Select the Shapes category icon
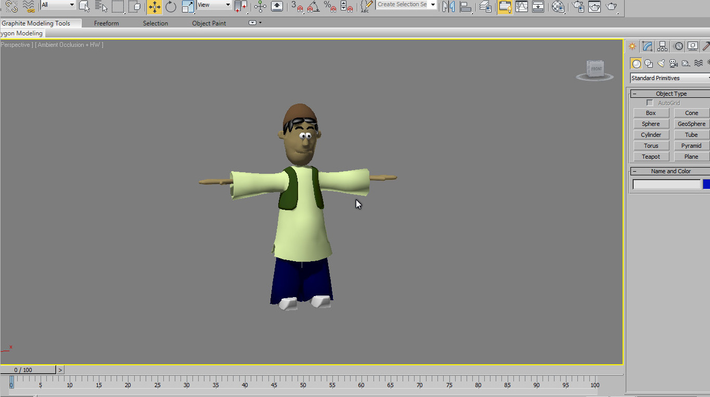Image resolution: width=710 pixels, height=397 pixels. (x=649, y=63)
